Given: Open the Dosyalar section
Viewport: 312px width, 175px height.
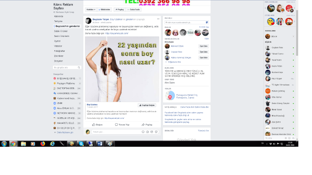Looking at the screenshot, I should [x=59, y=61].
